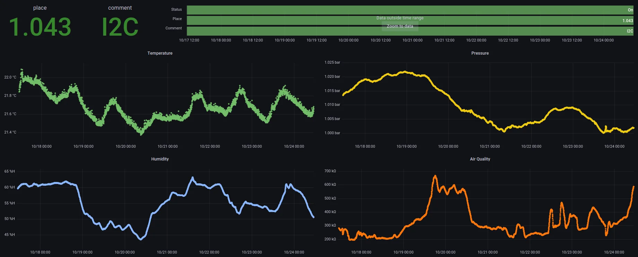638x257 pixels.
Task: Click the I2C value in Comment bar
Action: point(630,31)
